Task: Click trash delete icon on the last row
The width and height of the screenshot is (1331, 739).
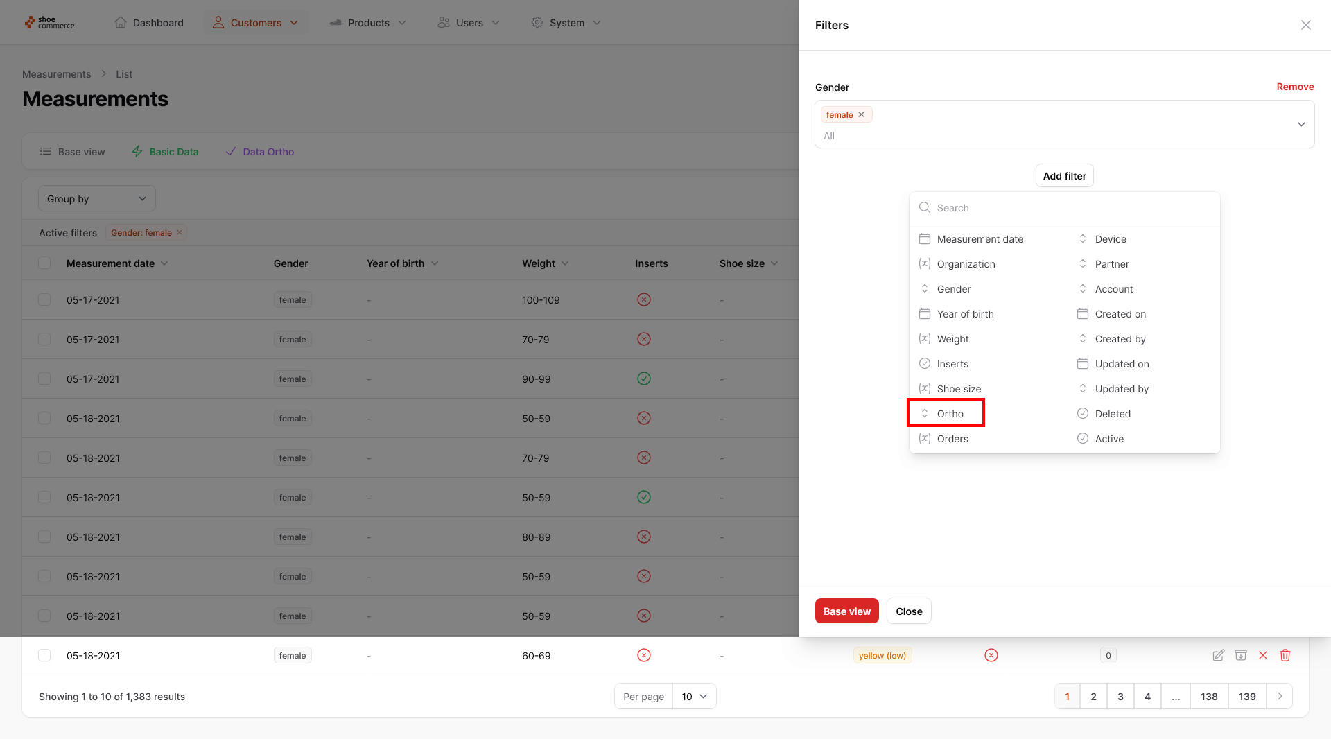Action: pyautogui.click(x=1285, y=655)
